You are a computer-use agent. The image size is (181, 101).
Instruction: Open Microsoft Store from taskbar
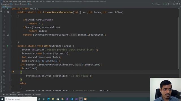(x=58, y=99)
